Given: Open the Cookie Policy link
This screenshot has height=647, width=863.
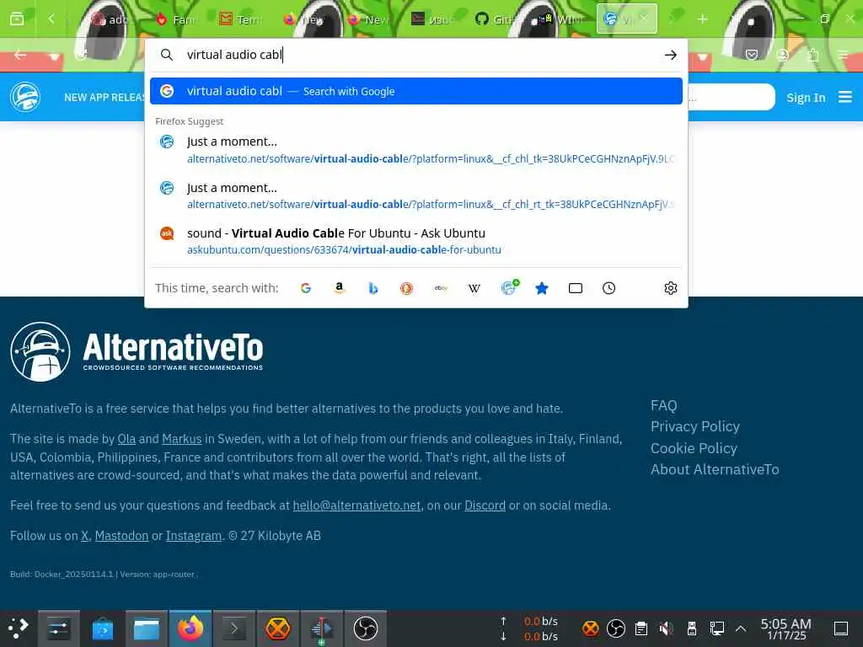Looking at the screenshot, I should coord(694,448).
